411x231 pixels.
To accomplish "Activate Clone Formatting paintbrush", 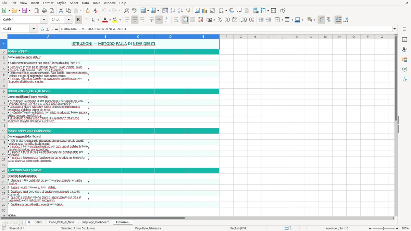I will [88, 11].
